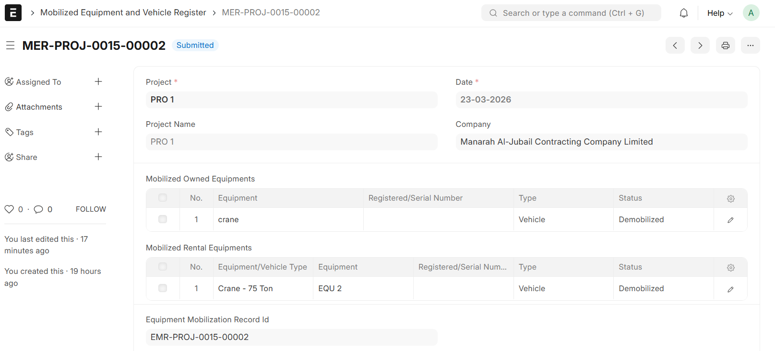The width and height of the screenshot is (775, 351).
Task: Check the Crane - 75 Ton row
Action: (163, 288)
